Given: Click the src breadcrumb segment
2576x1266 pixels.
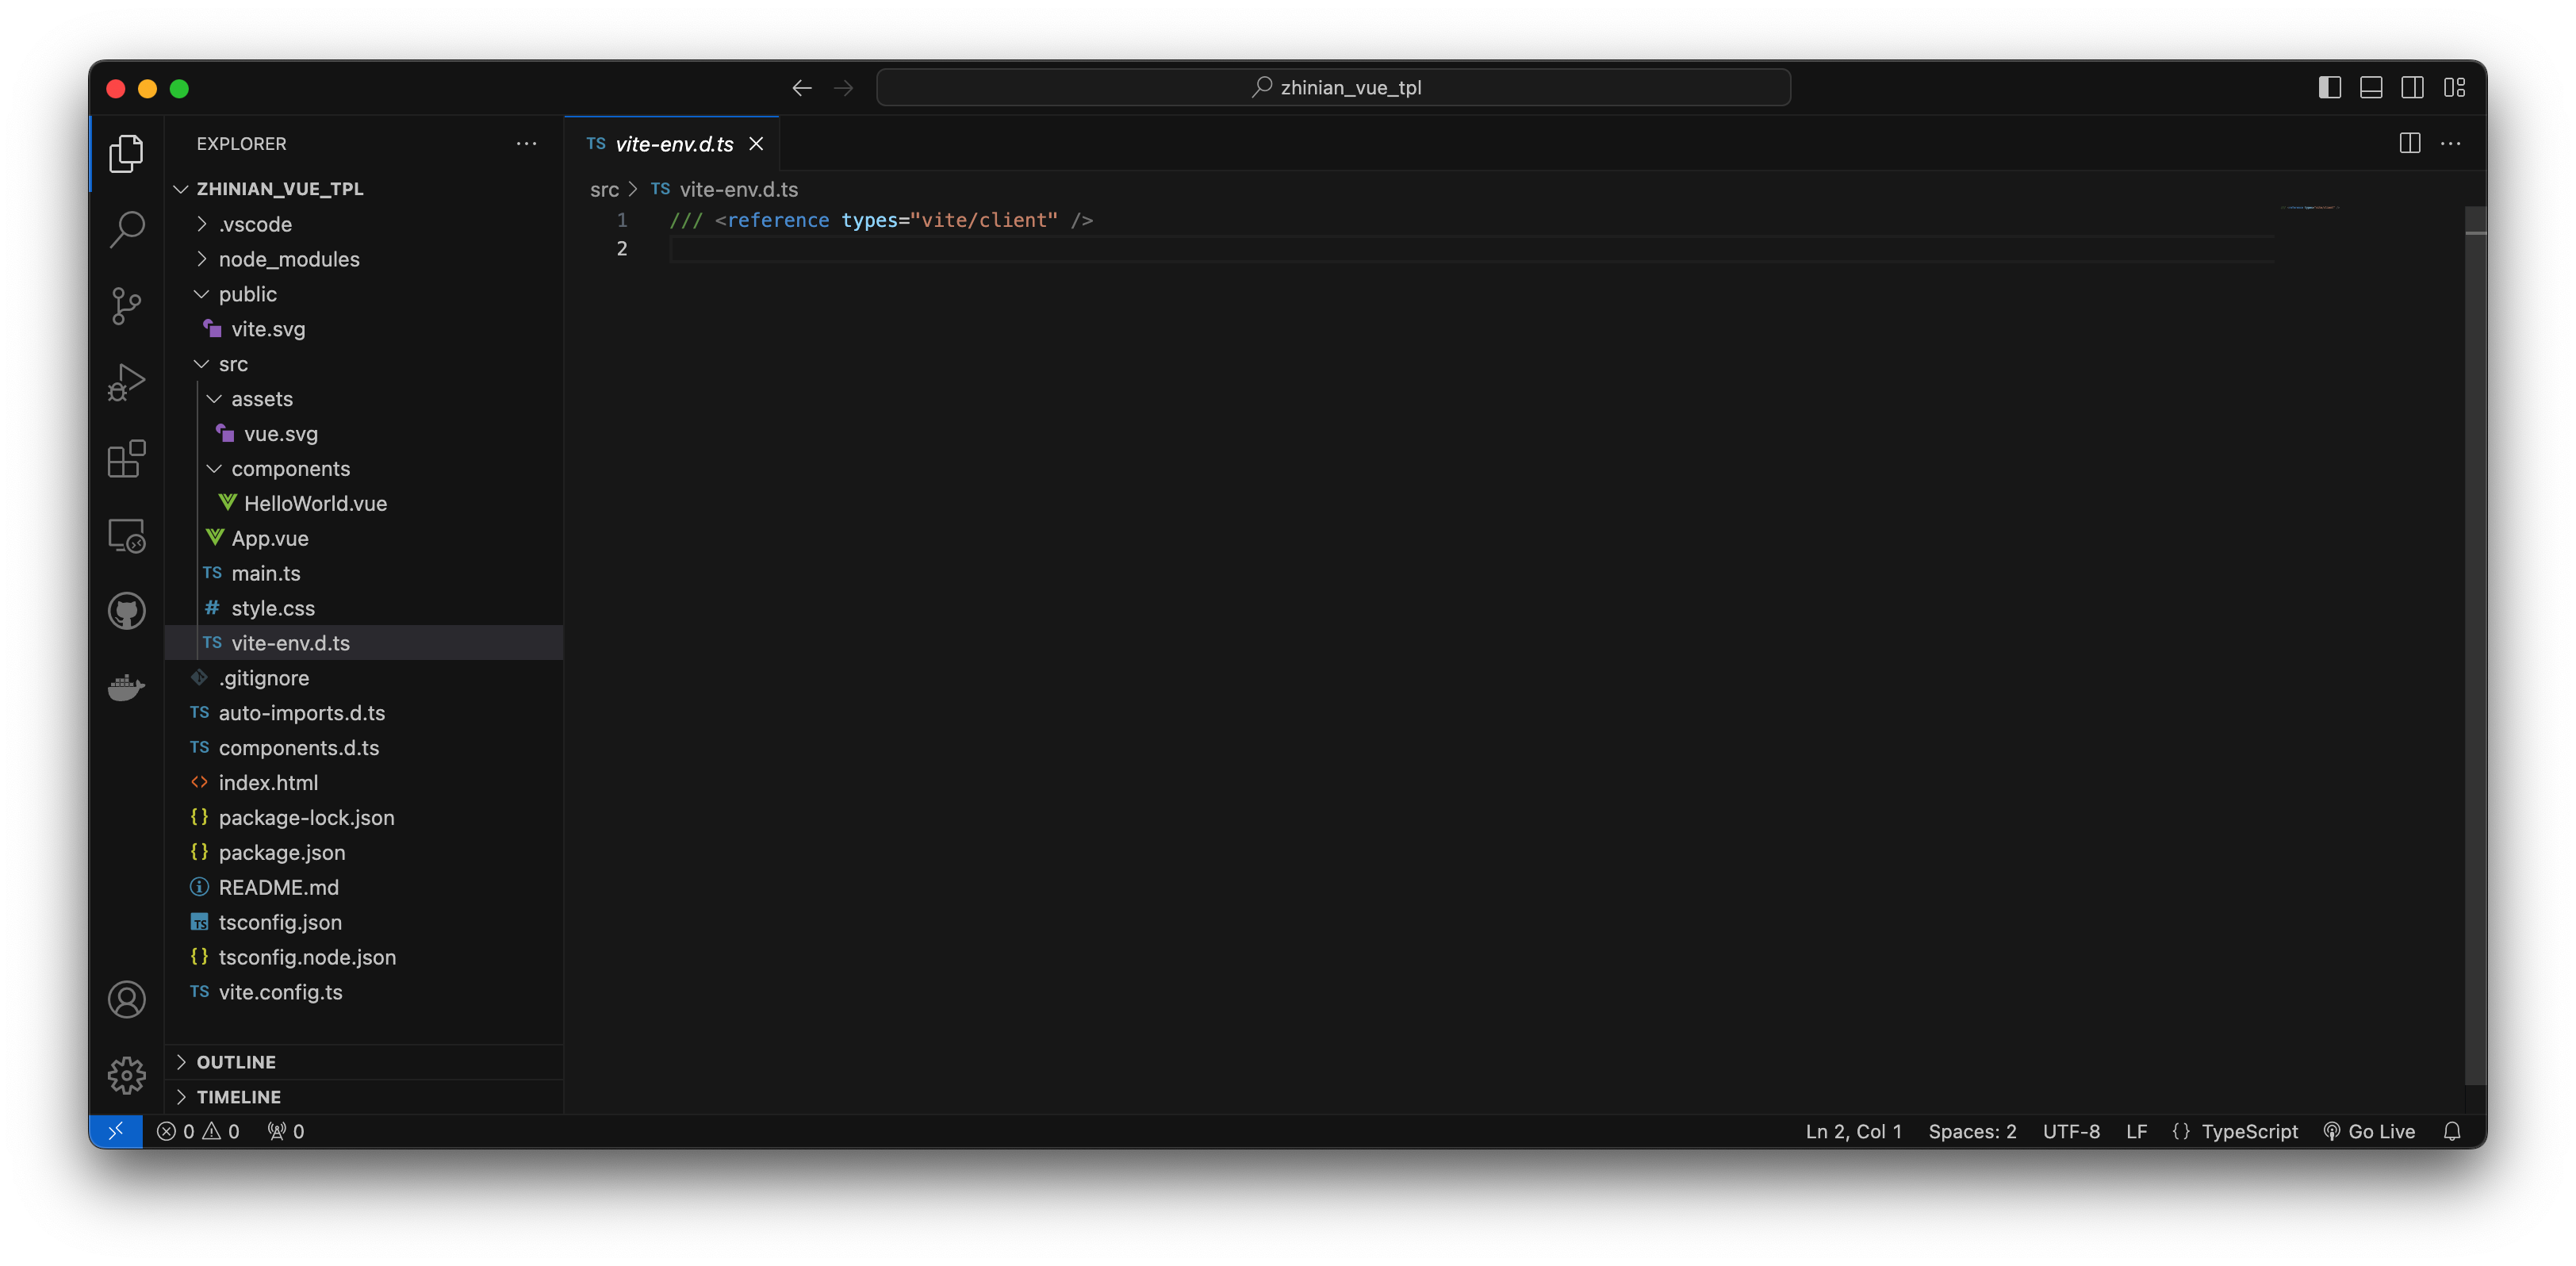Looking at the screenshot, I should coord(604,189).
